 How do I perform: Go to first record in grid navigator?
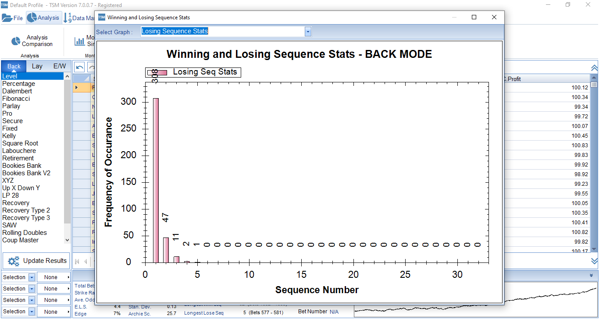[77, 262]
